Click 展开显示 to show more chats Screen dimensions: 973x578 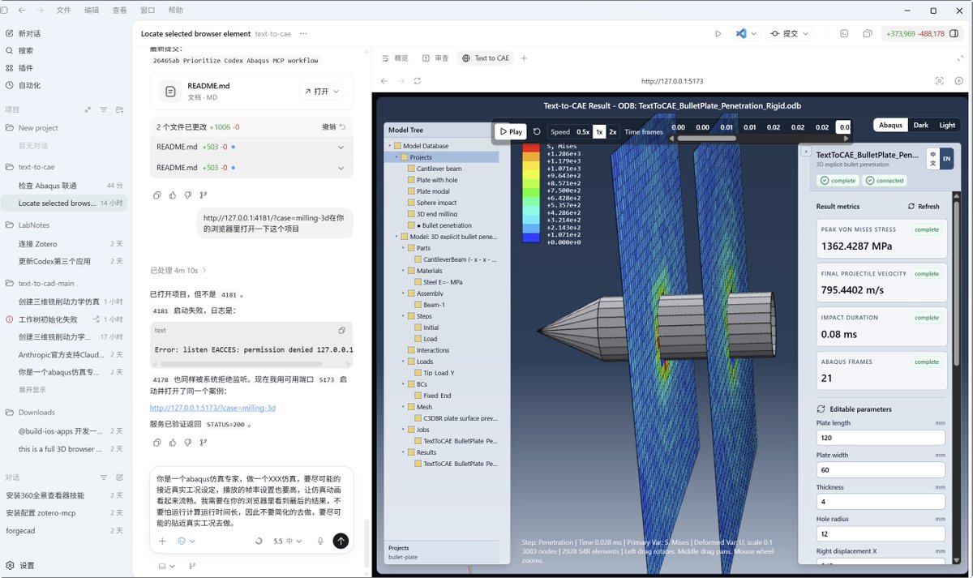pyautogui.click(x=33, y=390)
